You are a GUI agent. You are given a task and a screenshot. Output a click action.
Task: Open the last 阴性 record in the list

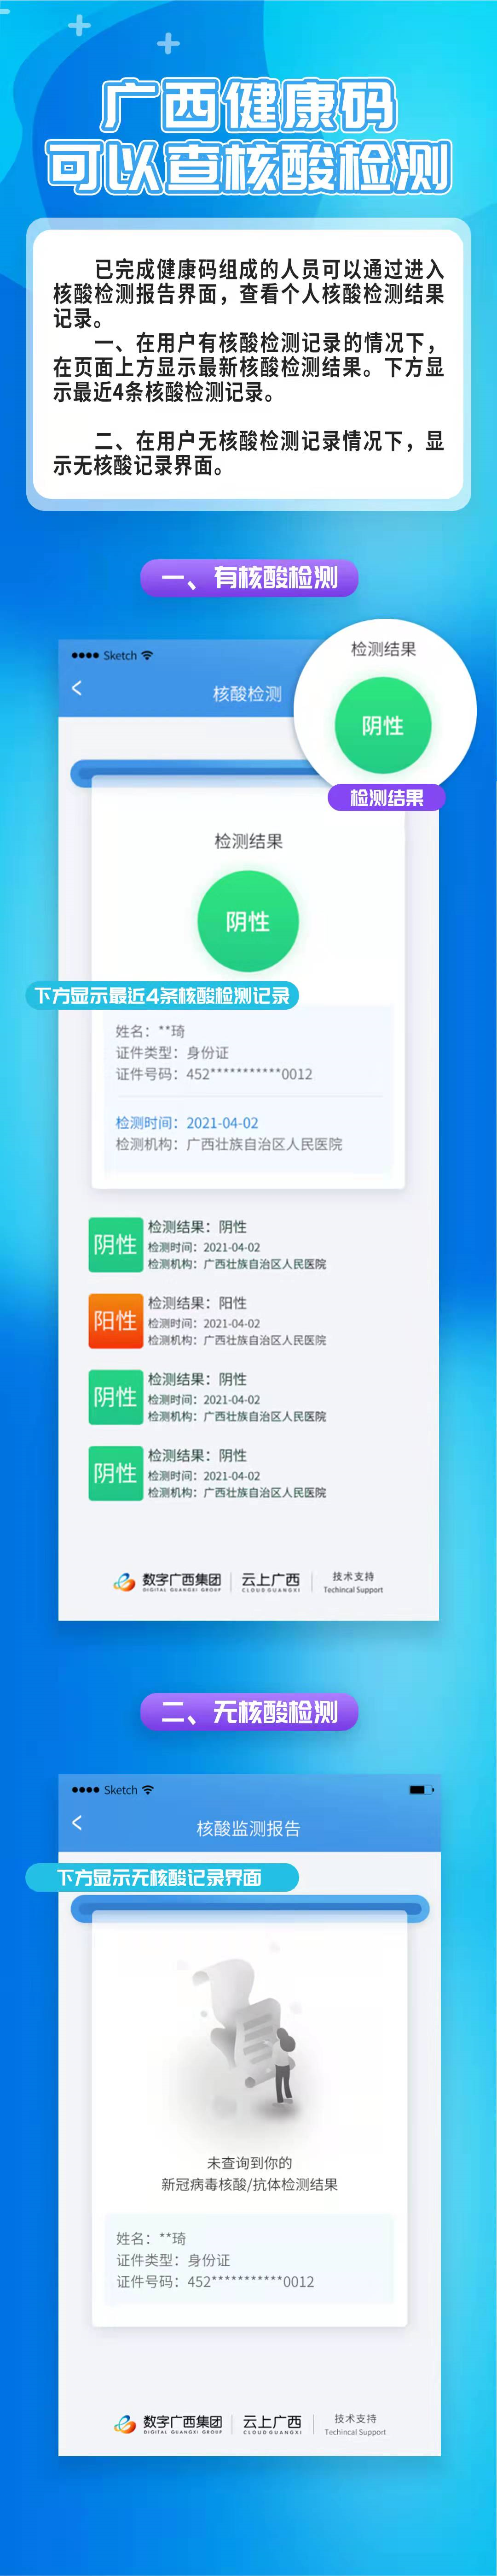click(x=208, y=1472)
